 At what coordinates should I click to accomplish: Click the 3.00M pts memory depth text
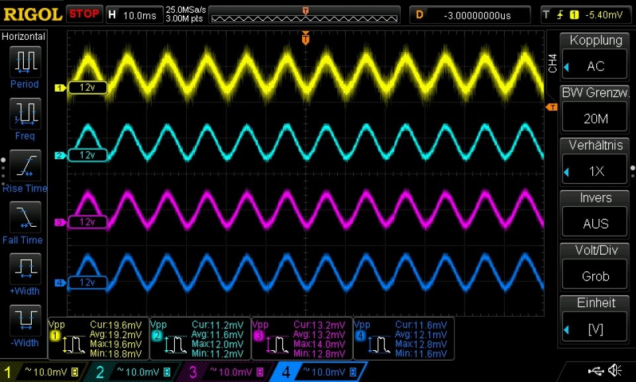click(x=184, y=19)
